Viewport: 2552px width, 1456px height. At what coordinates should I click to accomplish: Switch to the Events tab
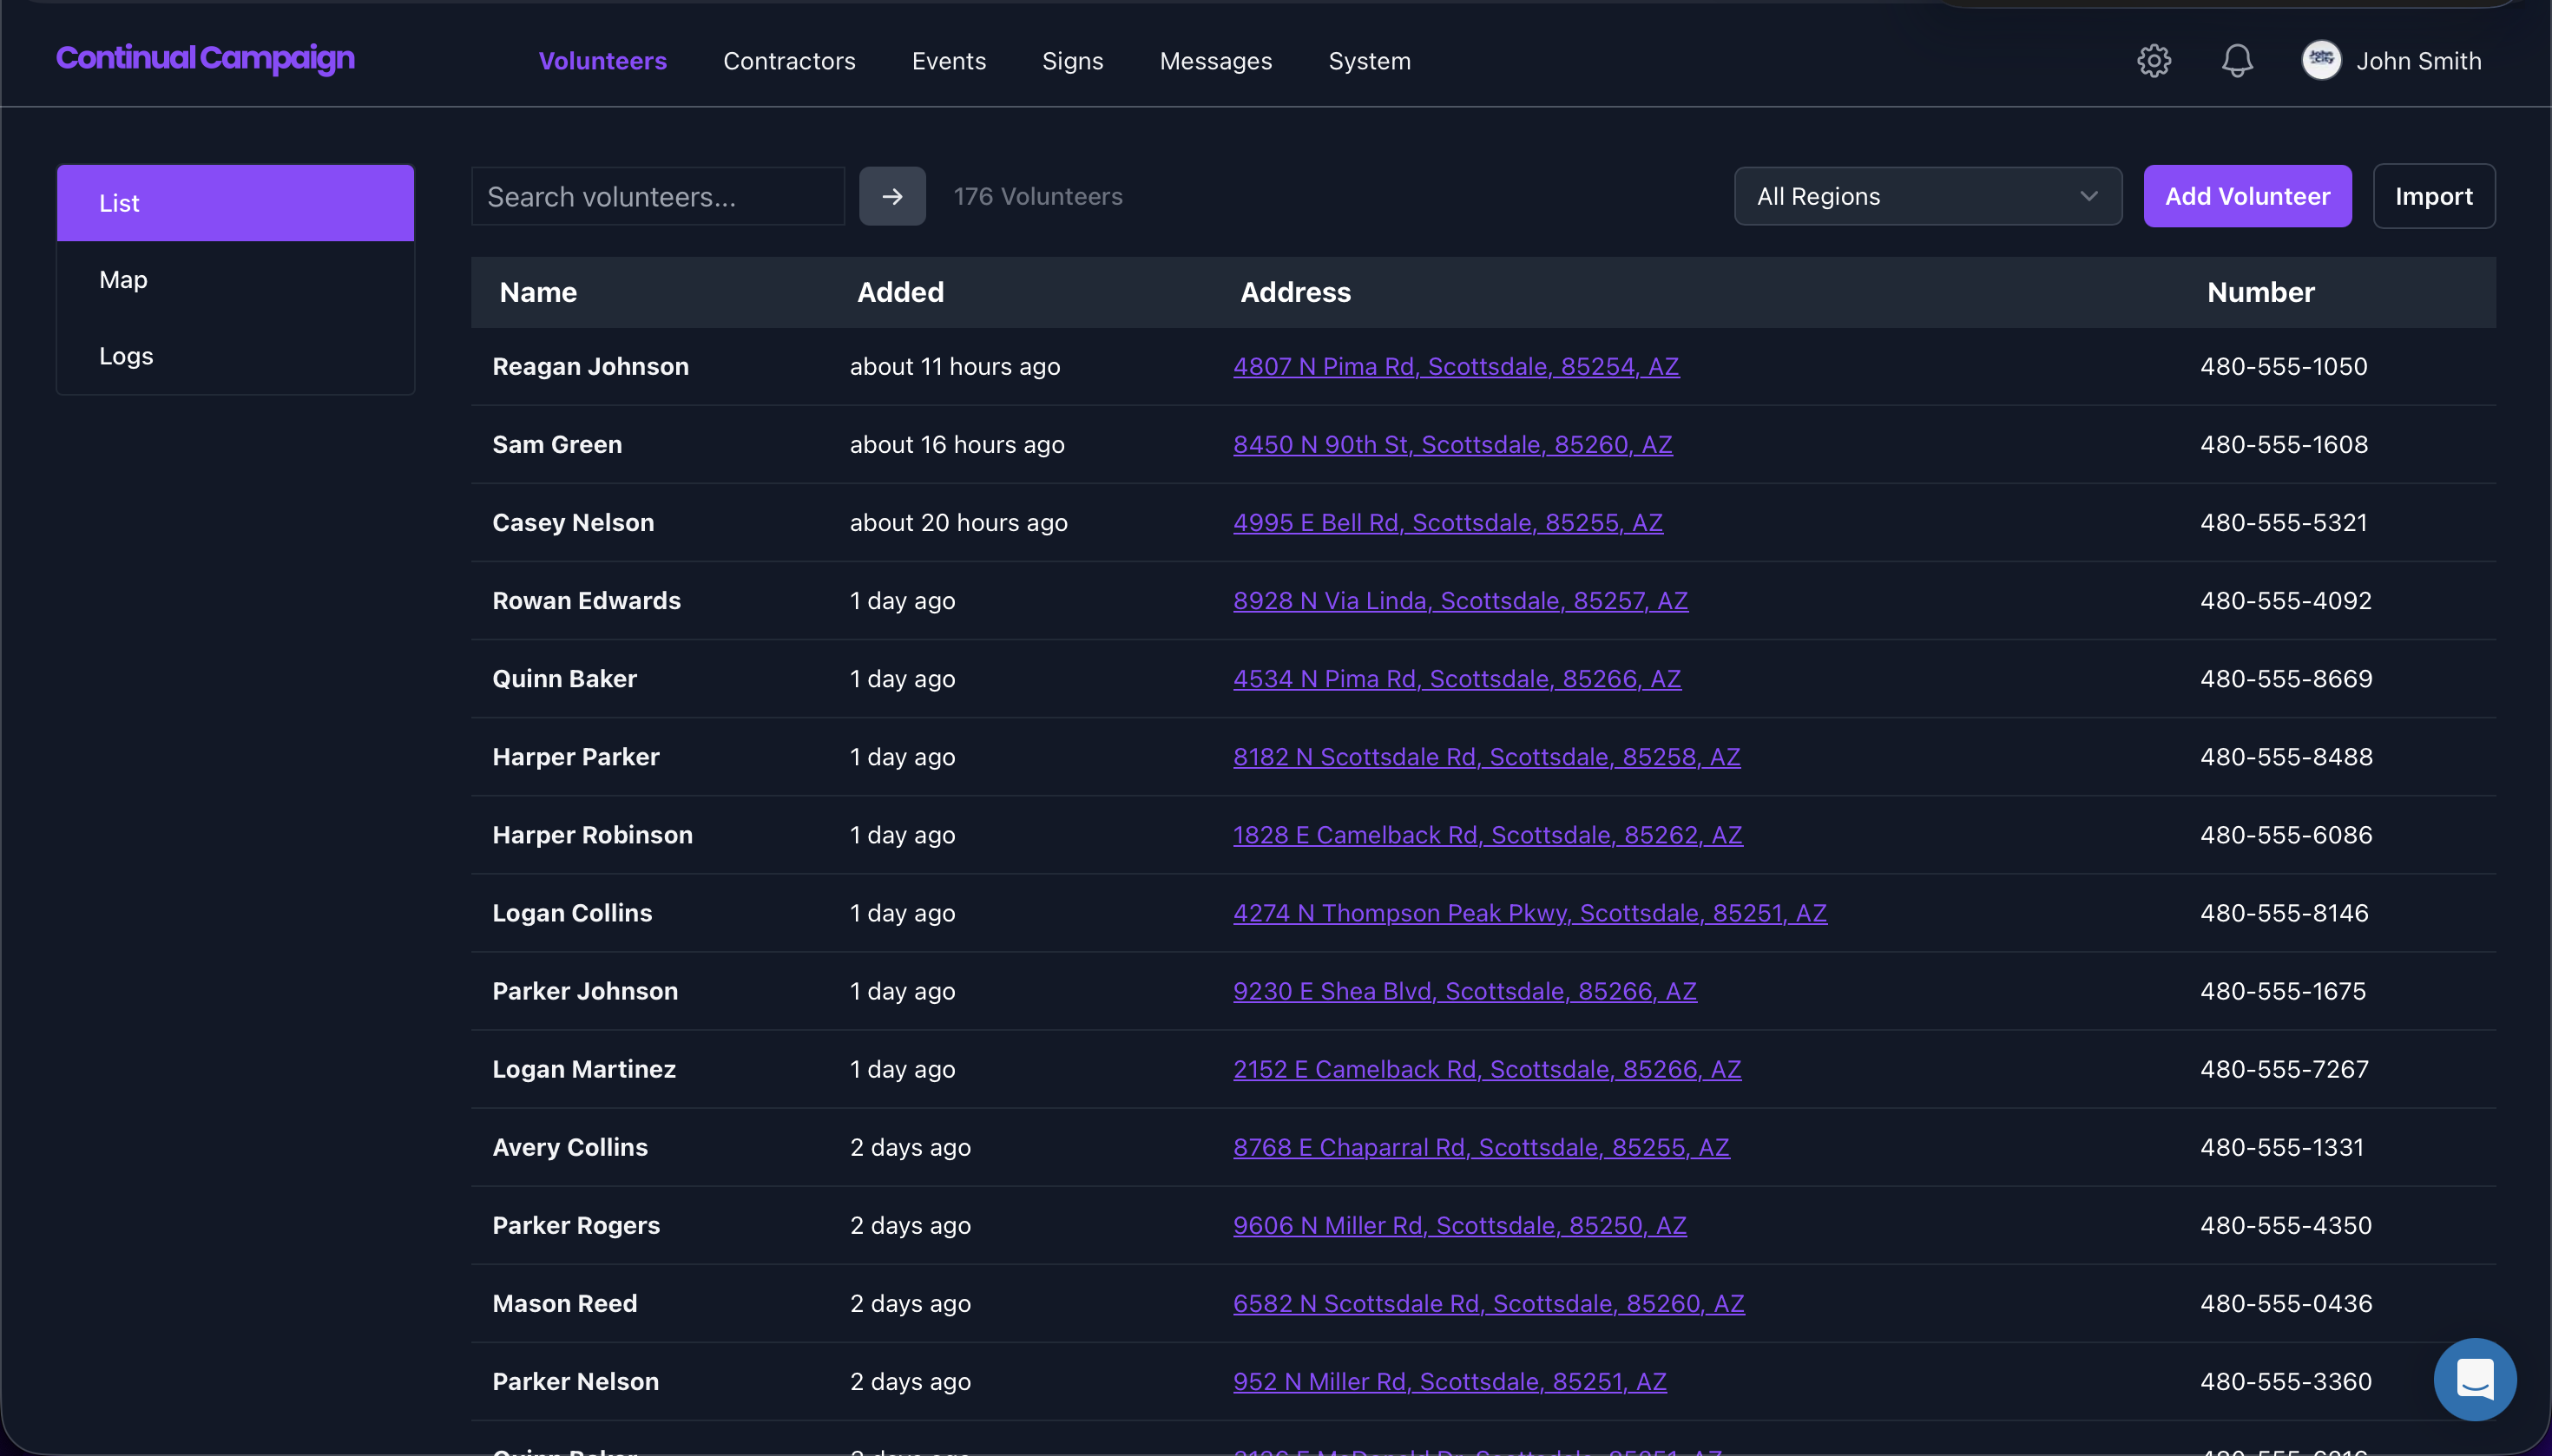pyautogui.click(x=949, y=61)
